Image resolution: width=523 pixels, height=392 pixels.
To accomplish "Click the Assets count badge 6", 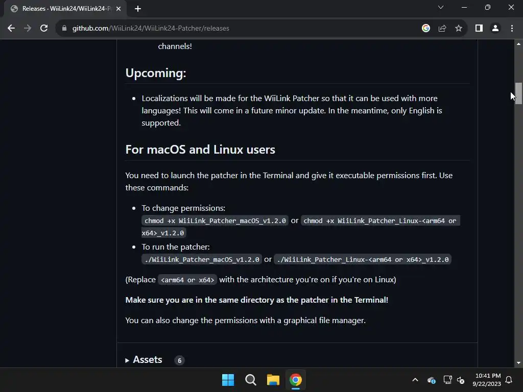I will pyautogui.click(x=179, y=360).
